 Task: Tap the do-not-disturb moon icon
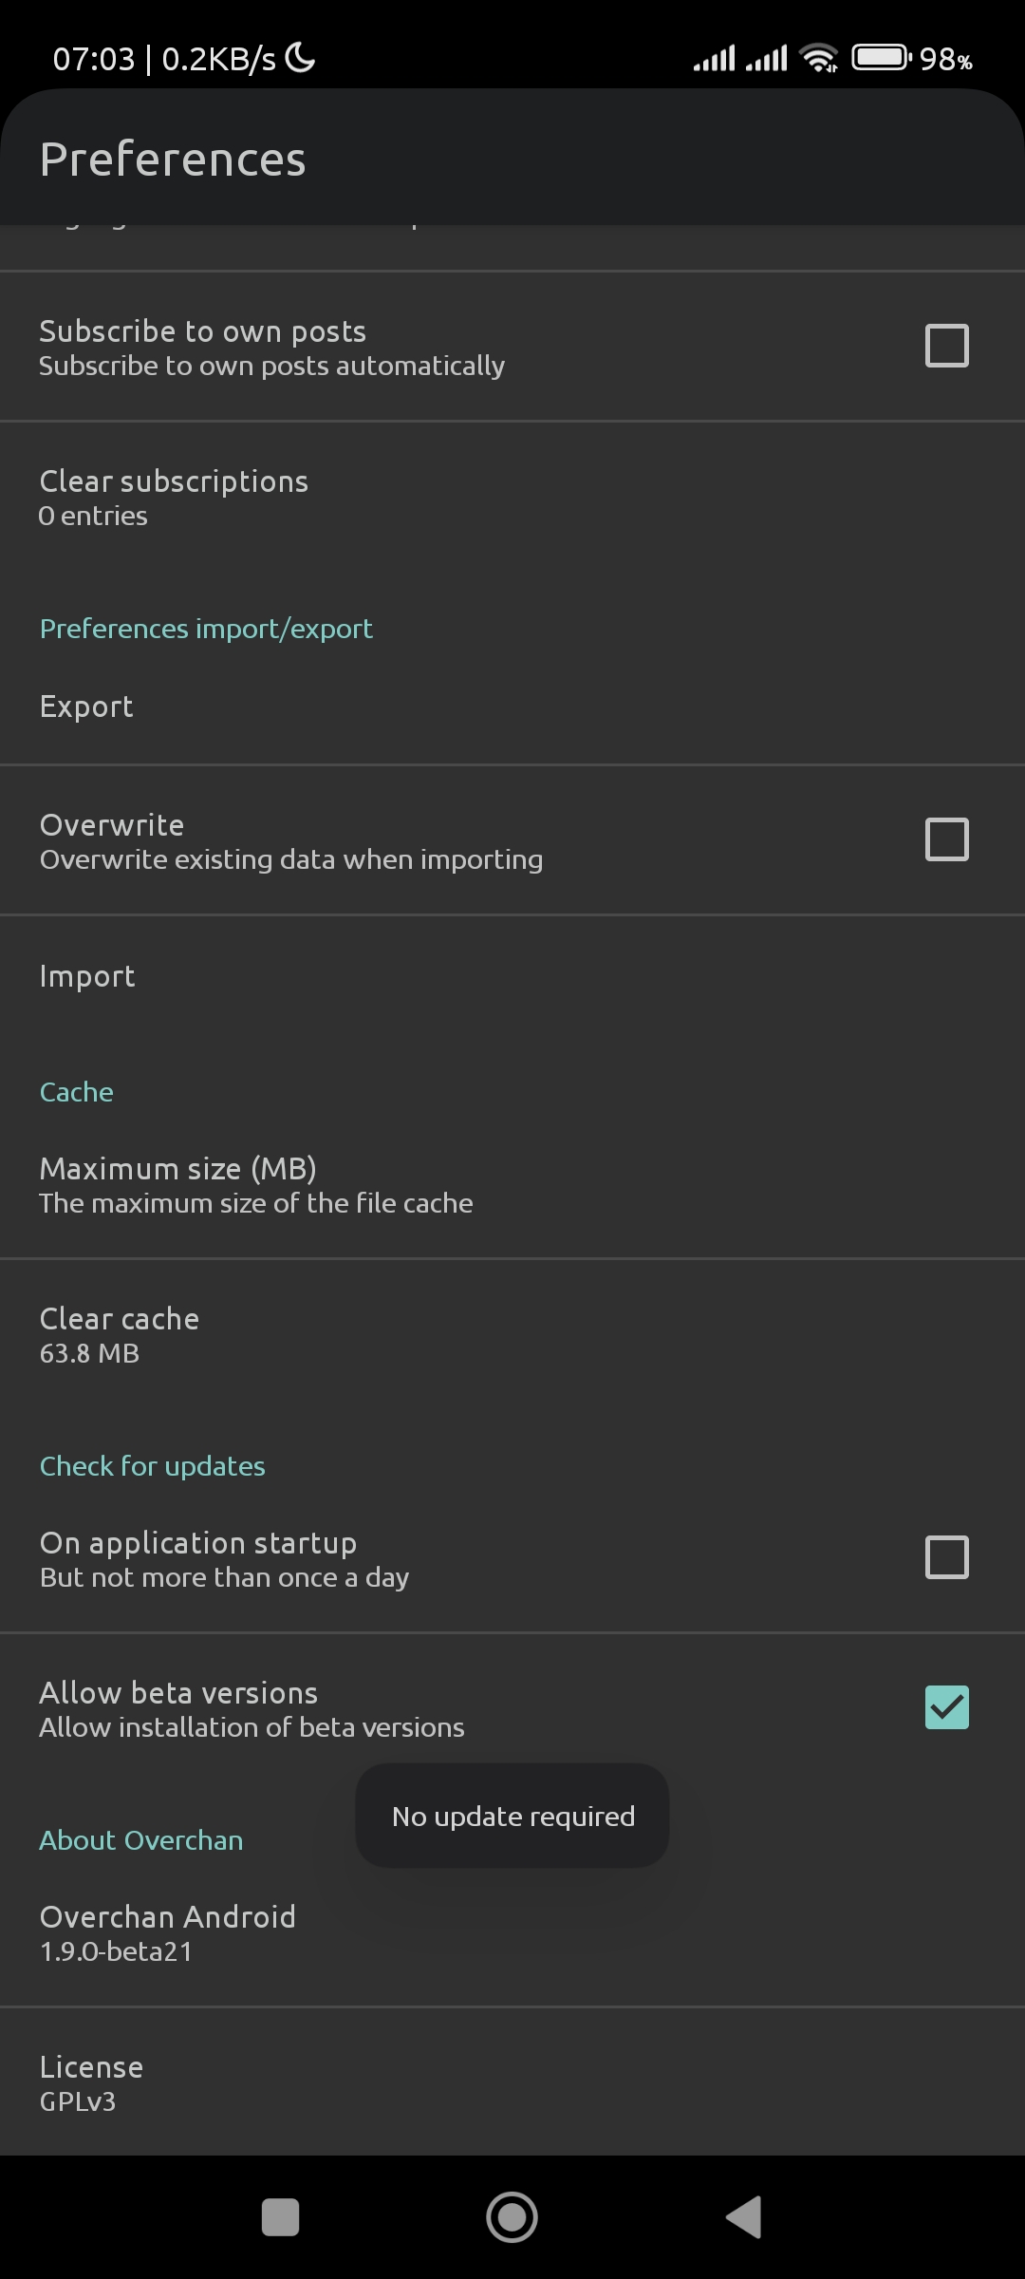pos(301,58)
